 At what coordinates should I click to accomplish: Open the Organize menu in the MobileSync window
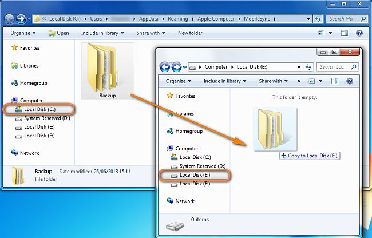(23, 33)
